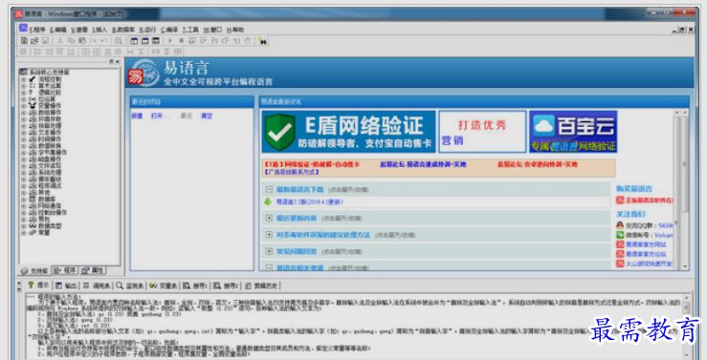Open the 编辑 menu
Viewport: 707px width, 360px height.
58,30
